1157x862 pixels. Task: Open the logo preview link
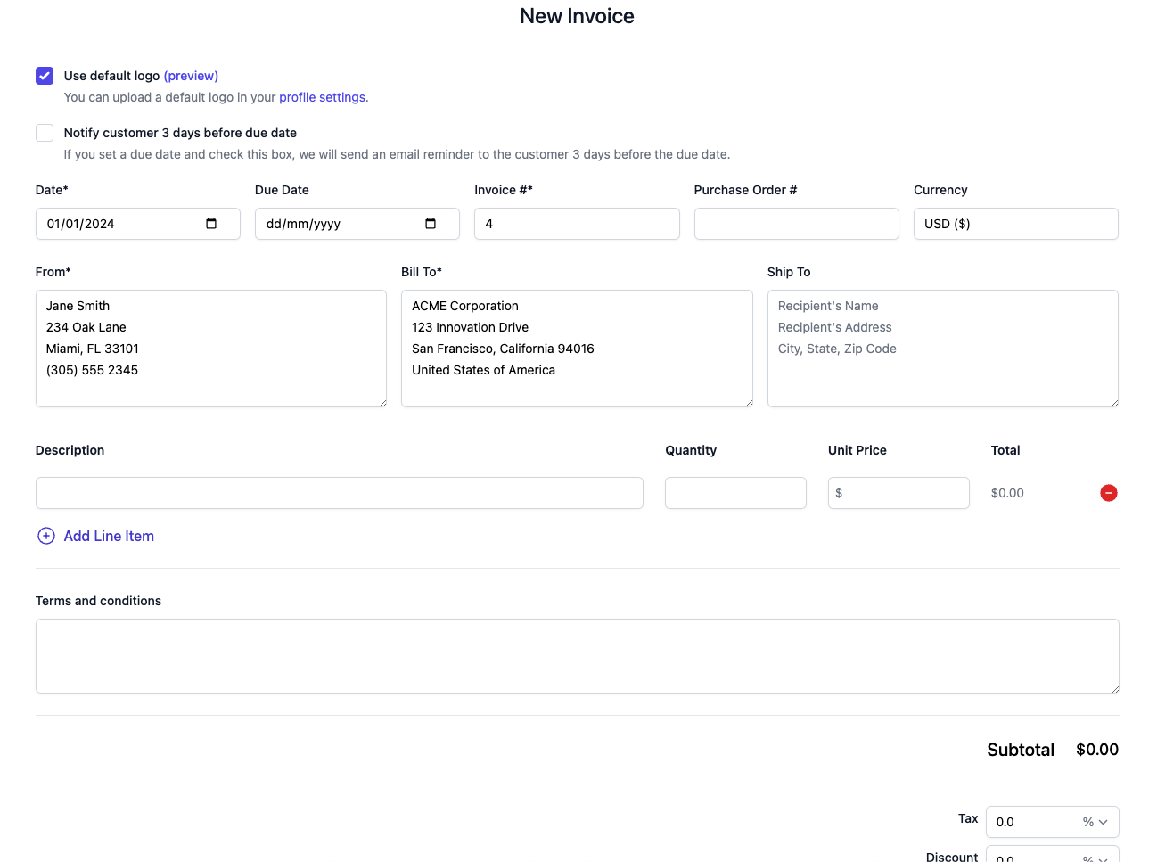click(191, 76)
